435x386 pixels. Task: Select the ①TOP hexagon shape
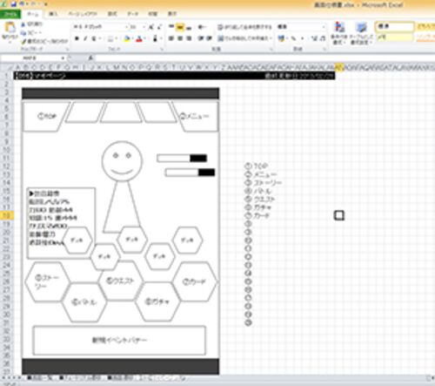coord(46,117)
